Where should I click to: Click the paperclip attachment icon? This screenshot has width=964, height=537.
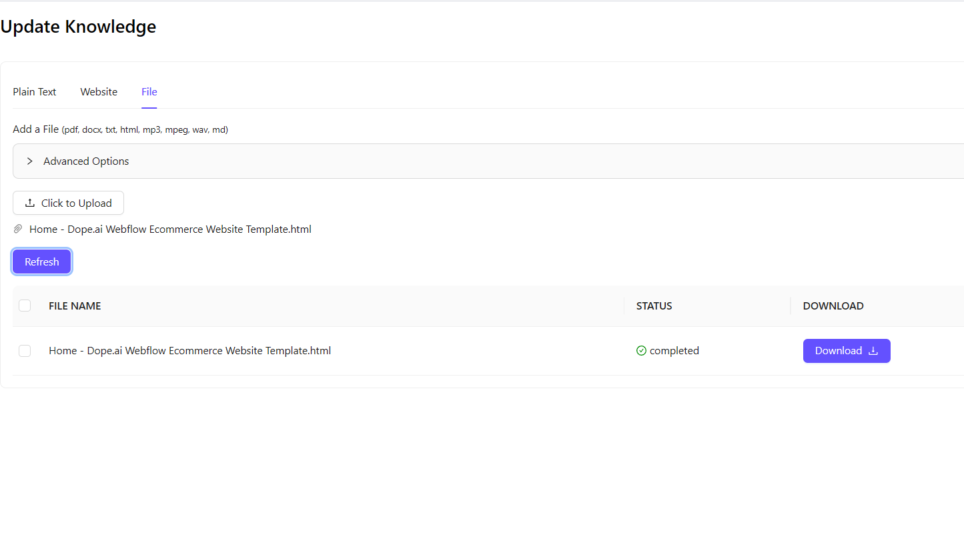coord(18,229)
